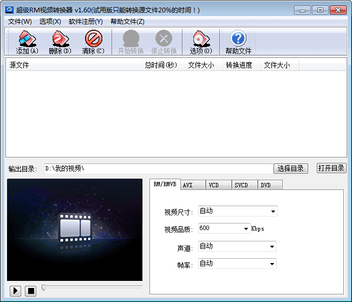Expand the 视频尺寸 dropdown
This screenshot has width=352, height=302.
tap(273, 212)
